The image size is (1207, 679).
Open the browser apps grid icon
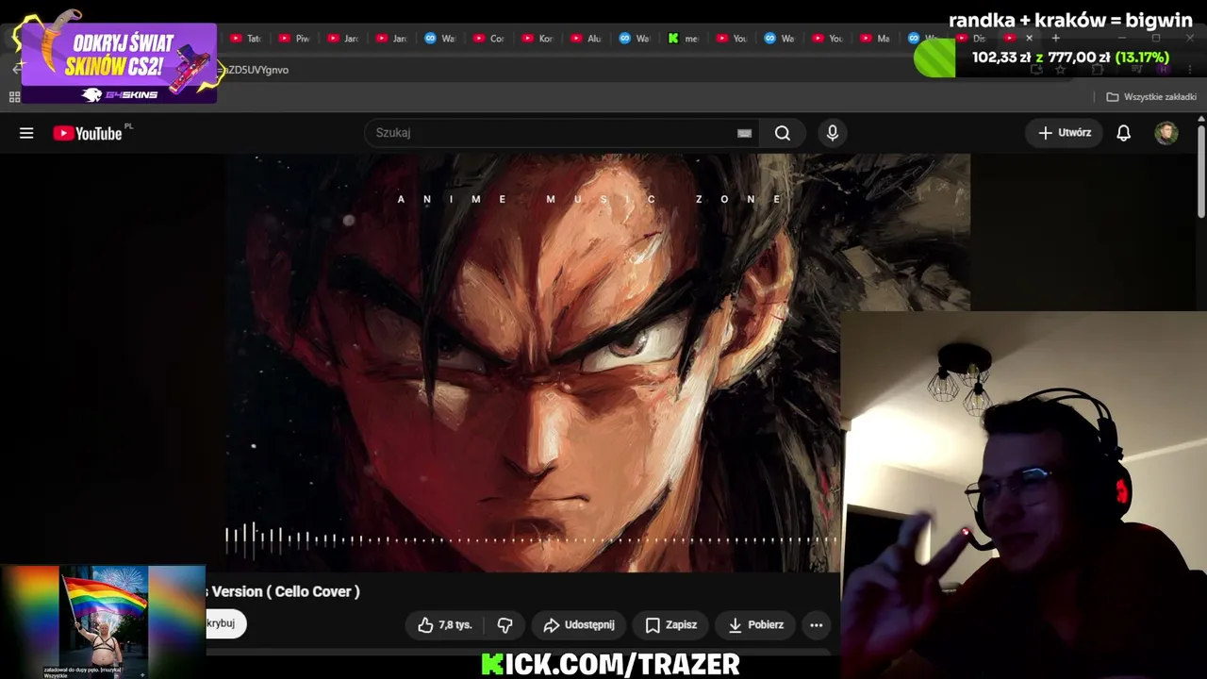tap(15, 97)
